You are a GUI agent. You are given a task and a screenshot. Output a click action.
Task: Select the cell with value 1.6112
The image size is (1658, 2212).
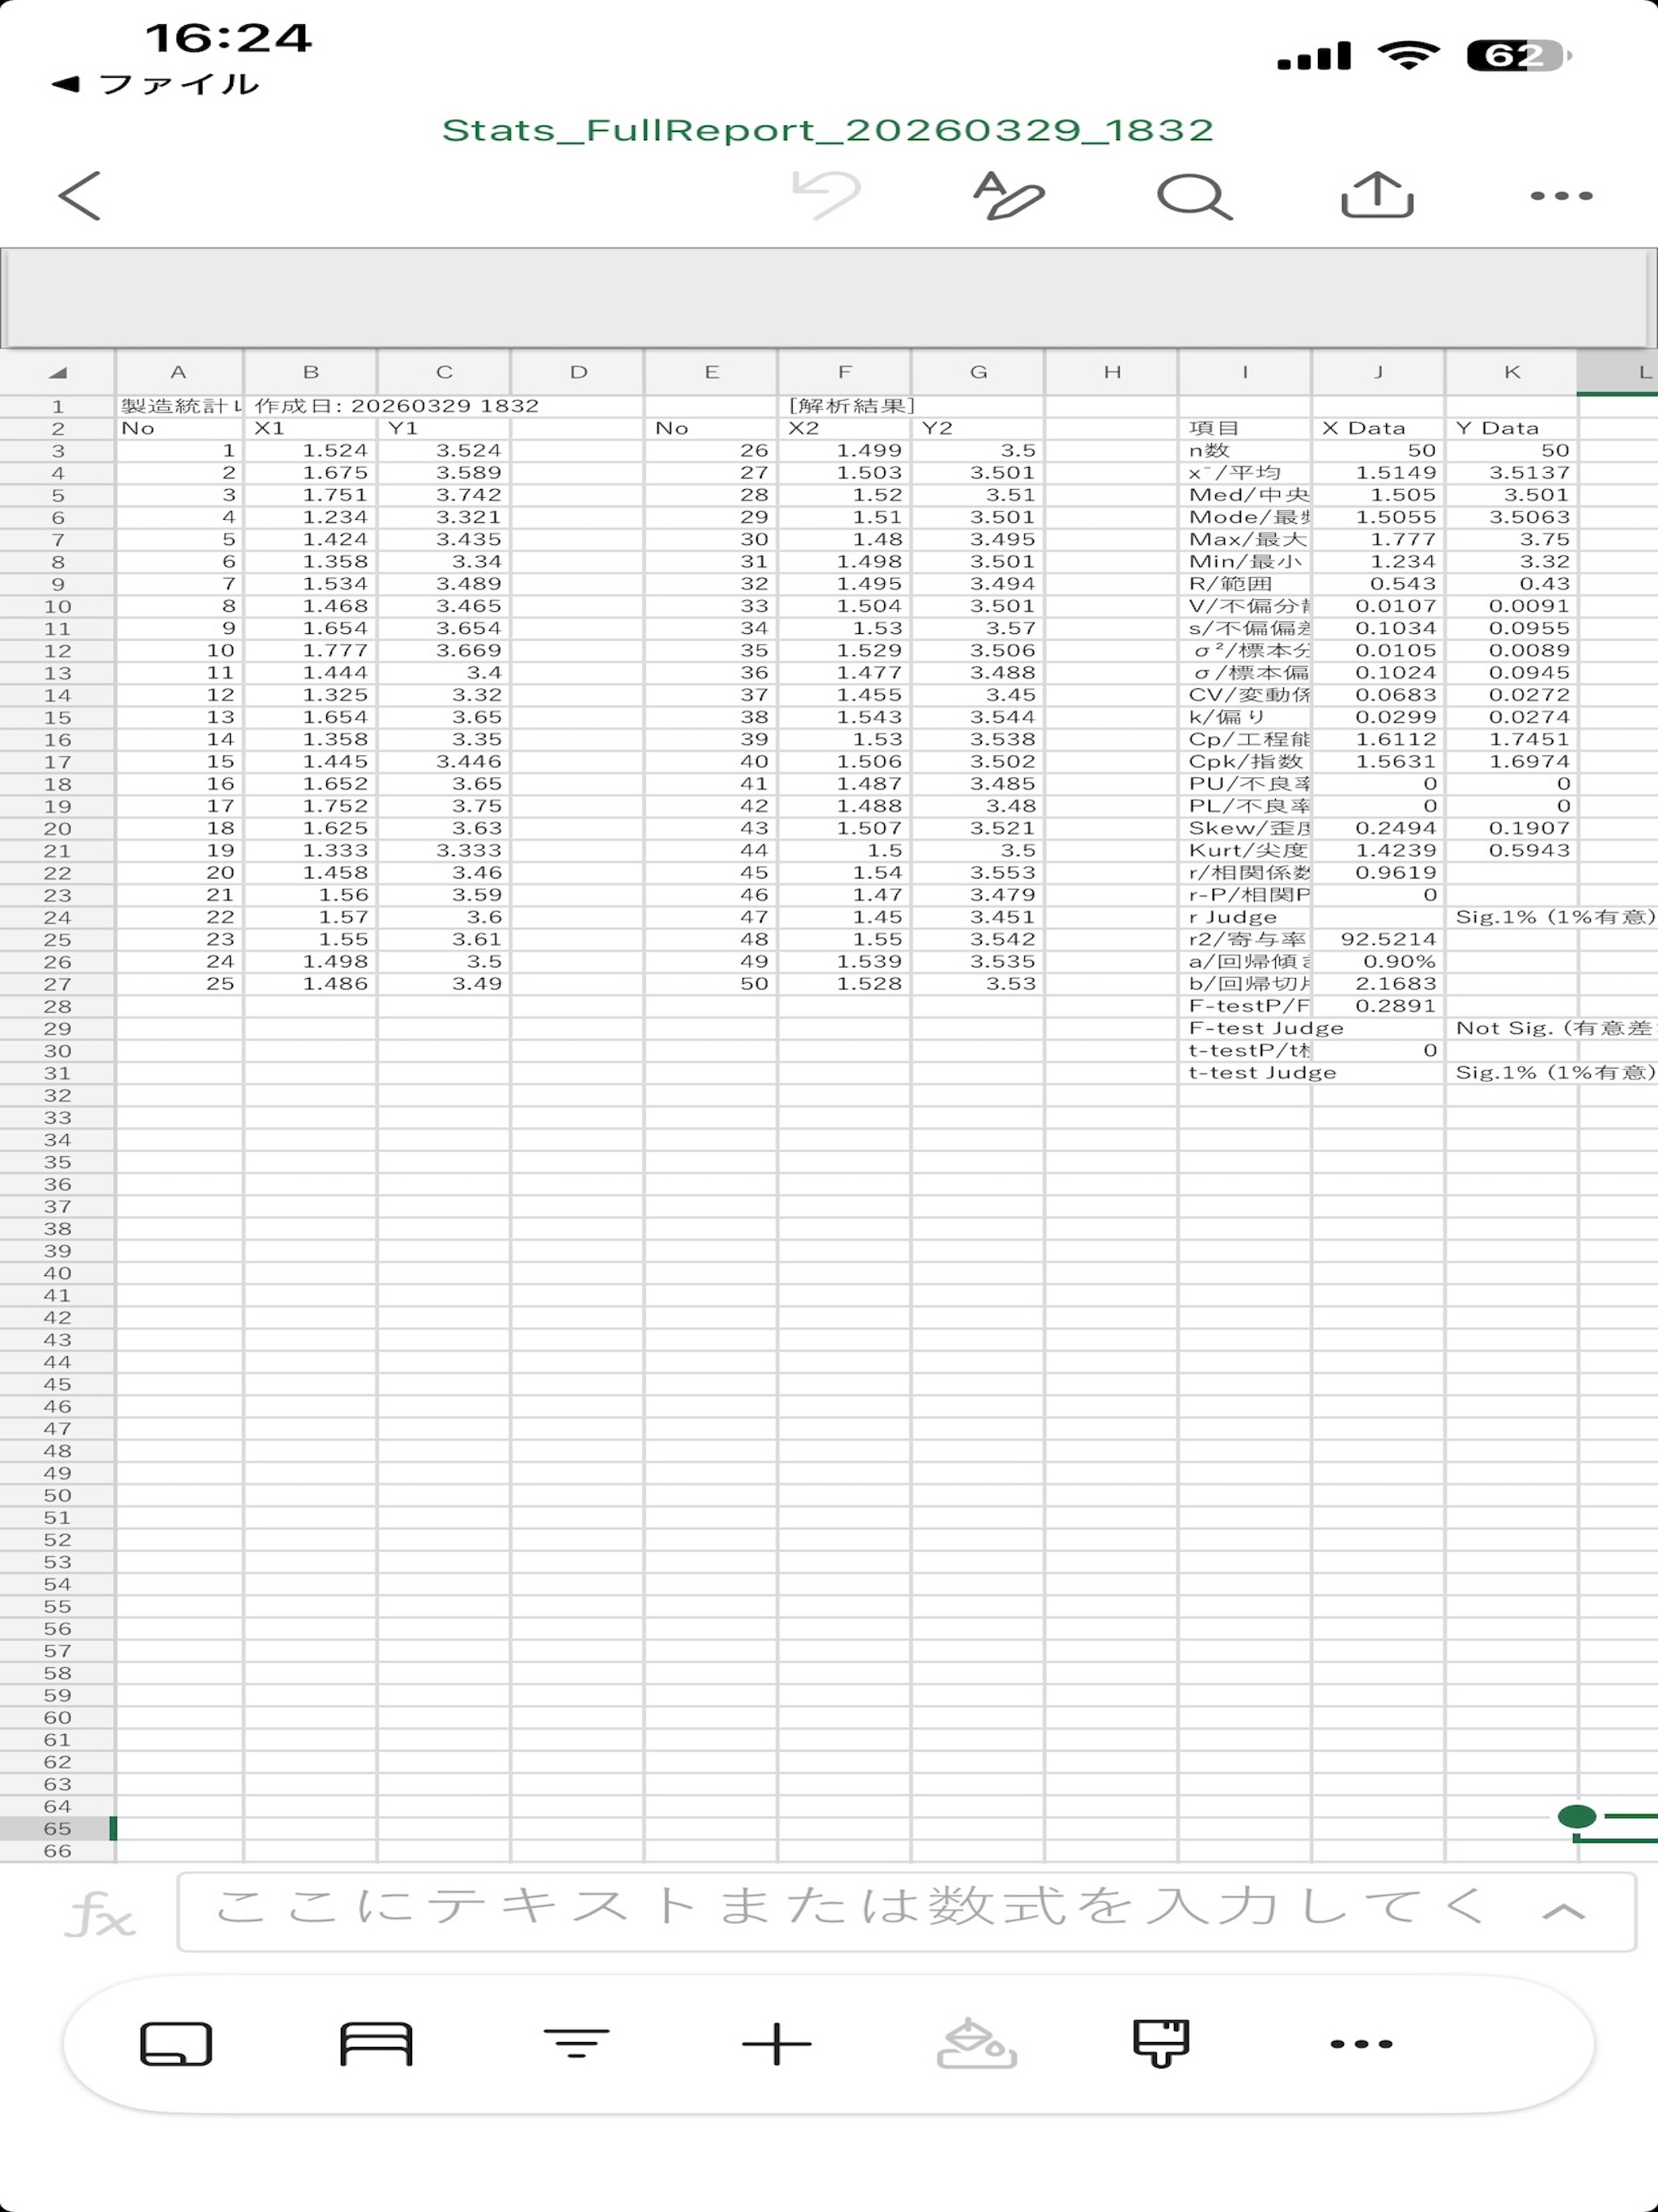[1379, 739]
